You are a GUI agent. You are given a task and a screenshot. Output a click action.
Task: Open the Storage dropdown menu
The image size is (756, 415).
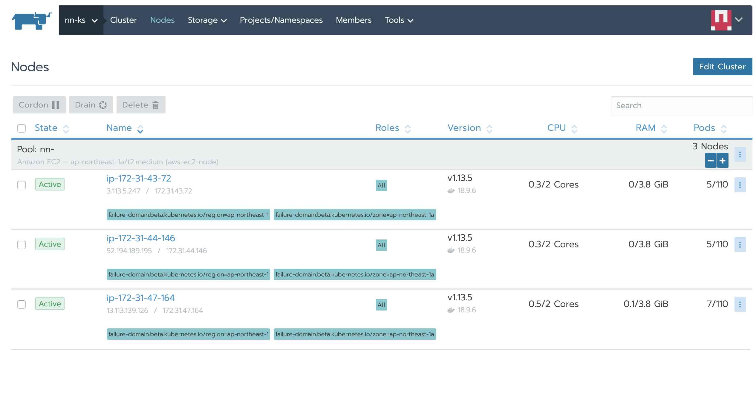[x=207, y=20]
